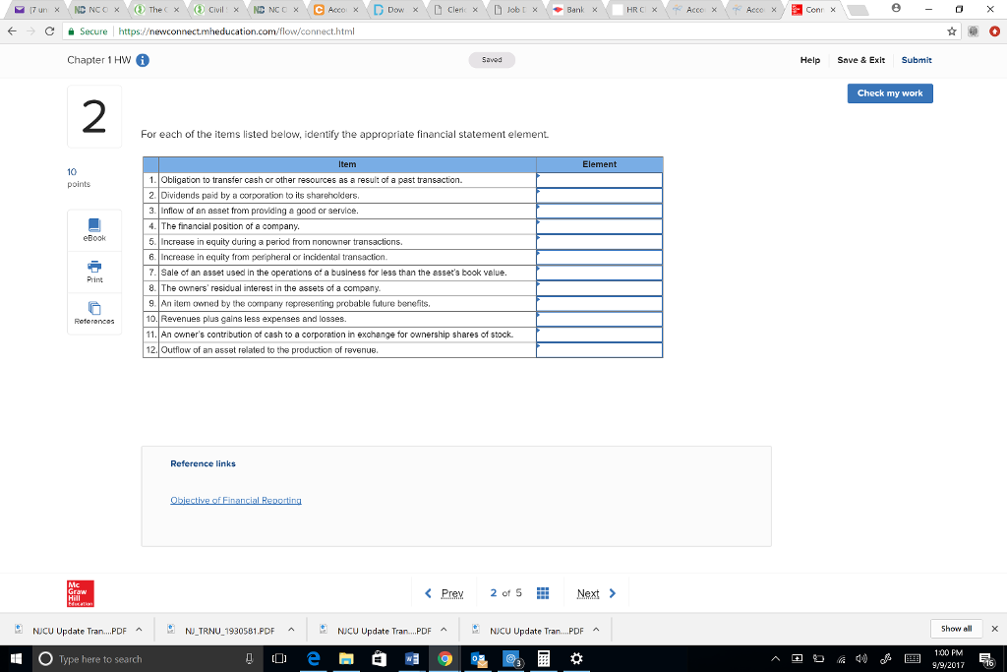Screen dimensions: 1007x672
Task: Open Element dropdown for financial position of a company
Action: (599, 225)
